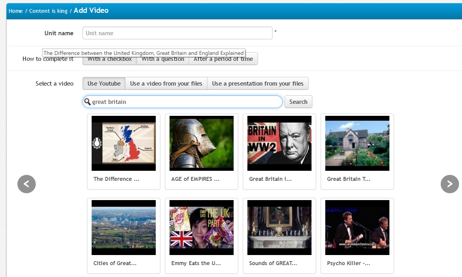Select 'The Difference ...' video thumbnail

pos(123,143)
